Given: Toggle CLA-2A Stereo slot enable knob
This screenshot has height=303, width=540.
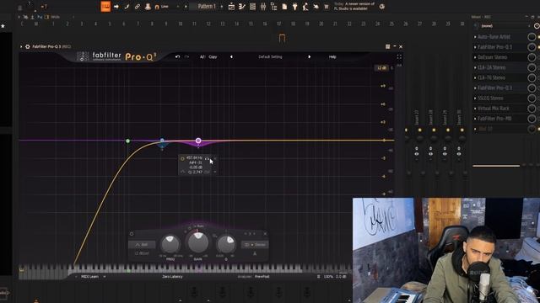Looking at the screenshot, I should tap(532, 67).
